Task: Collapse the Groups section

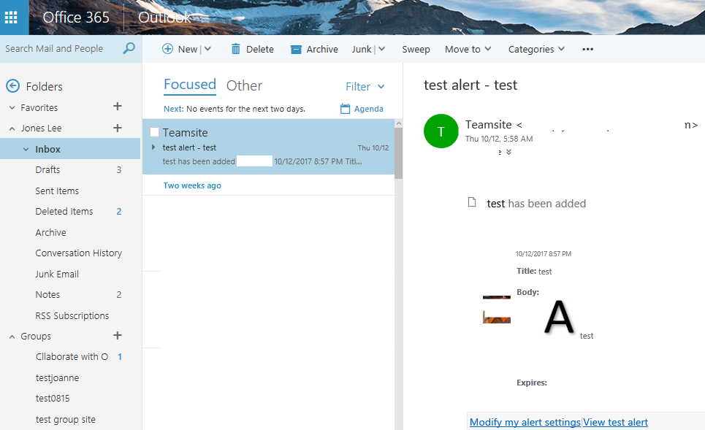Action: pyautogui.click(x=12, y=337)
